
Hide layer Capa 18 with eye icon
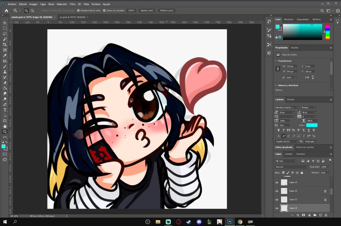click(277, 208)
